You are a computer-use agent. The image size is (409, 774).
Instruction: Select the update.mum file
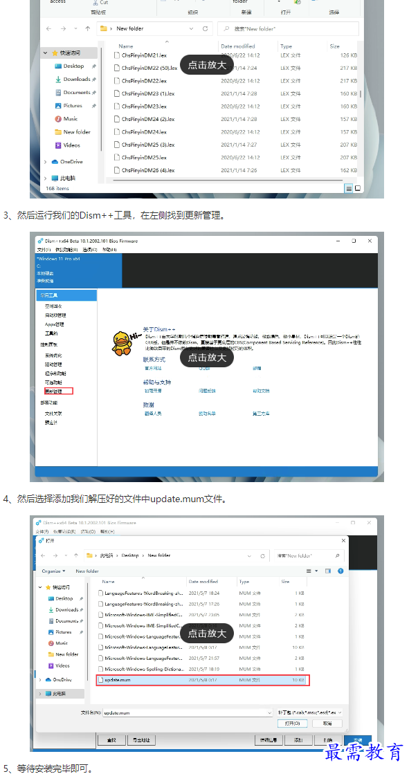[202, 680]
